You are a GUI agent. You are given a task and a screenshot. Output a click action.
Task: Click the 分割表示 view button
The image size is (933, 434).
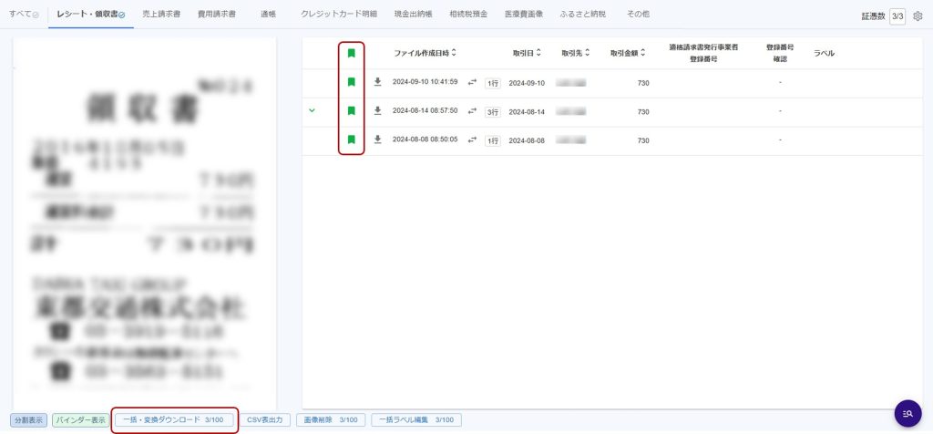pos(28,420)
